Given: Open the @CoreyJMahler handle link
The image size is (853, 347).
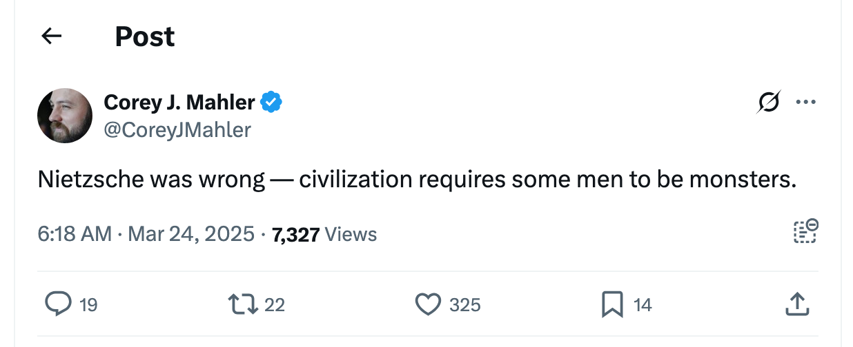Looking at the screenshot, I should coord(177,129).
